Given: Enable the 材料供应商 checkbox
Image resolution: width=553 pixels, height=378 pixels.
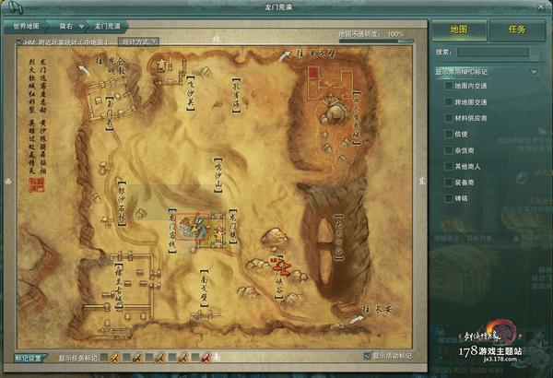Looking at the screenshot, I should click(x=449, y=118).
